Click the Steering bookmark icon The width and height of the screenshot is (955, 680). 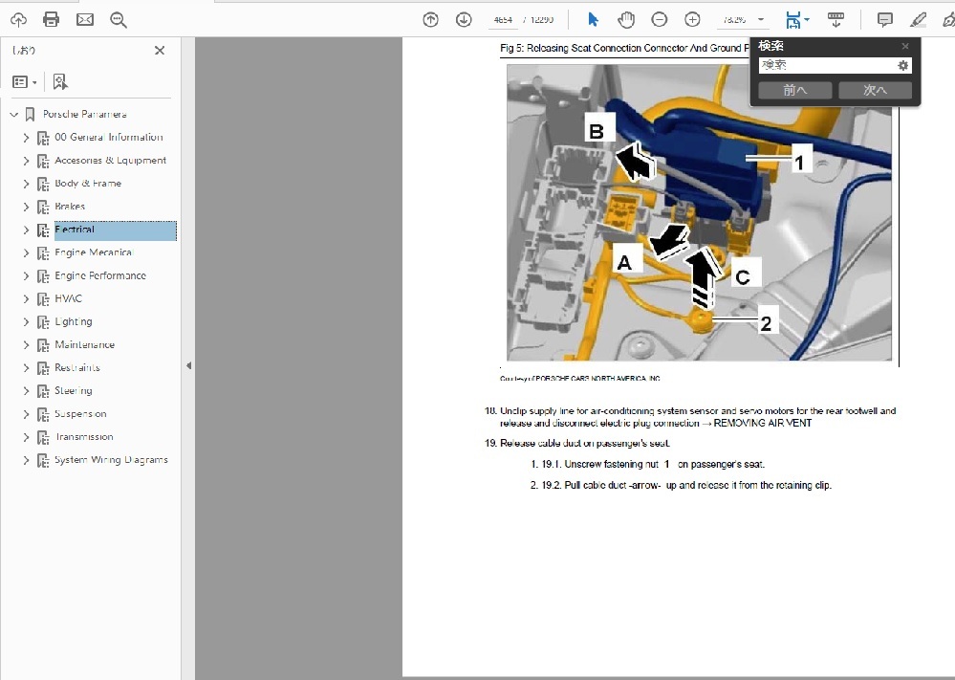(x=43, y=392)
